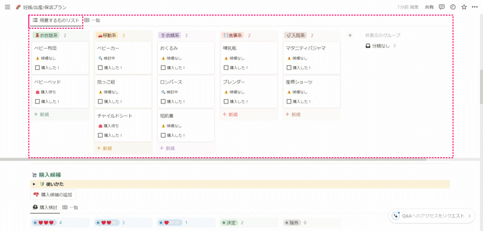The width and height of the screenshot is (483, 231).
Task: Switch to the 用意するものリスト tab
Action: coord(56,20)
